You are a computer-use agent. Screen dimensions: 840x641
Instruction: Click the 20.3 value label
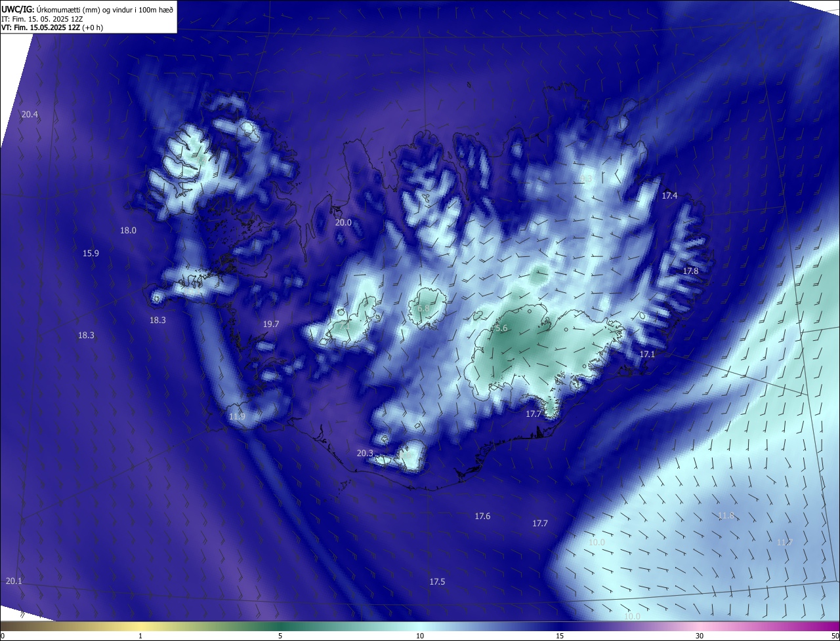365,454
